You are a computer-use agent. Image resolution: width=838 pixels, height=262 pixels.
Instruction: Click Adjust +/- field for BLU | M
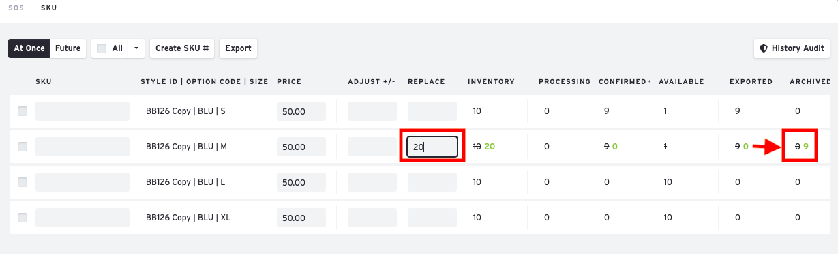click(372, 147)
